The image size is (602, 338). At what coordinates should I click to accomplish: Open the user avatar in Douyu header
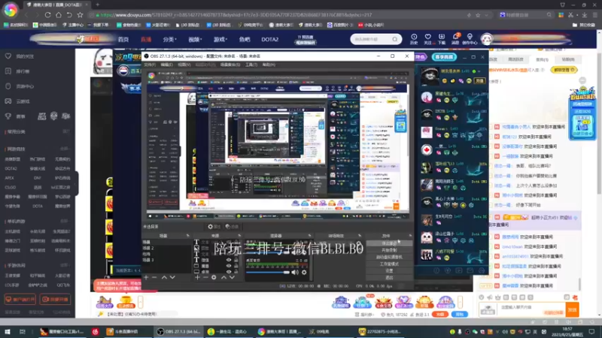point(486,39)
